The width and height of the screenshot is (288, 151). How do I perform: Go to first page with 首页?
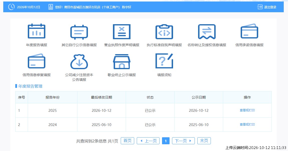tap(127, 141)
